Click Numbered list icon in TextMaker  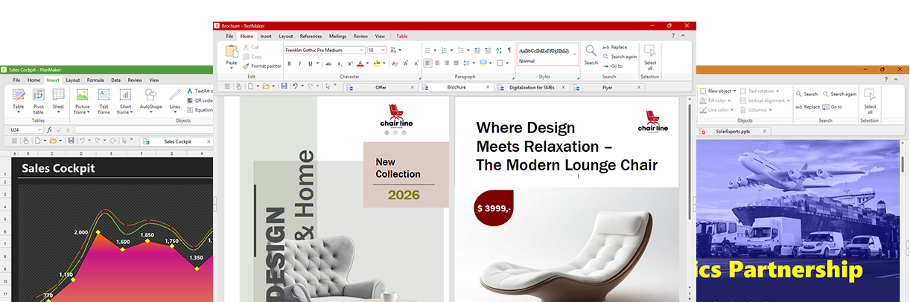pyautogui.click(x=444, y=50)
